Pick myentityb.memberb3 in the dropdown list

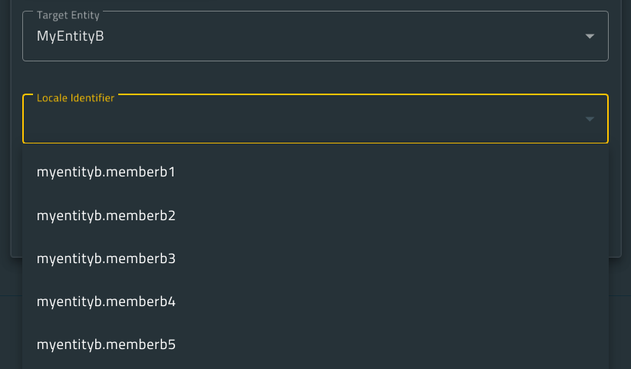[315, 259]
